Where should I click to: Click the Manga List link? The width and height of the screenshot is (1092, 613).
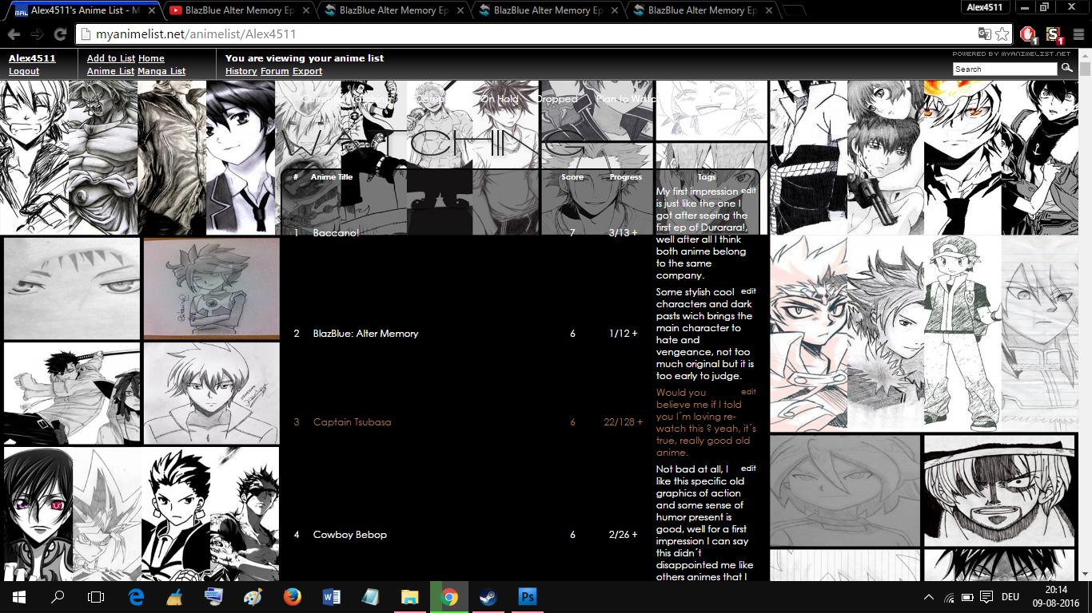161,71
